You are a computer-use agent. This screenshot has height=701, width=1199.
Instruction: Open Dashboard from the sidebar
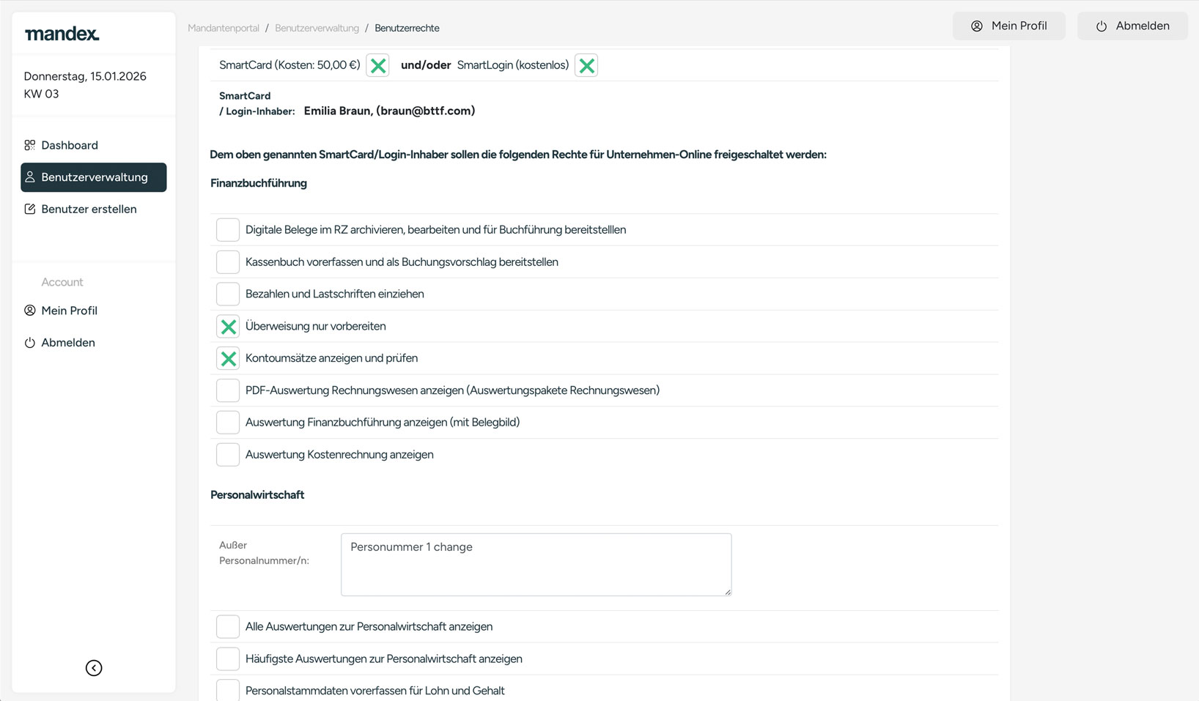[70, 145]
